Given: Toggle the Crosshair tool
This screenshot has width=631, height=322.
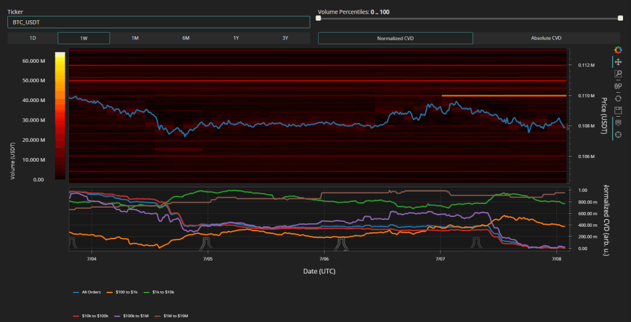Looking at the screenshot, I should coord(618,135).
